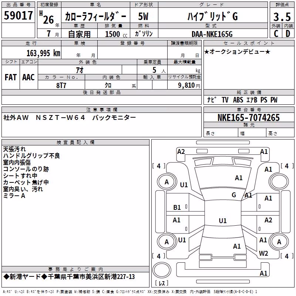Click the overall score 3.5
This screenshot has width=296, height=296.
coord(282,17)
